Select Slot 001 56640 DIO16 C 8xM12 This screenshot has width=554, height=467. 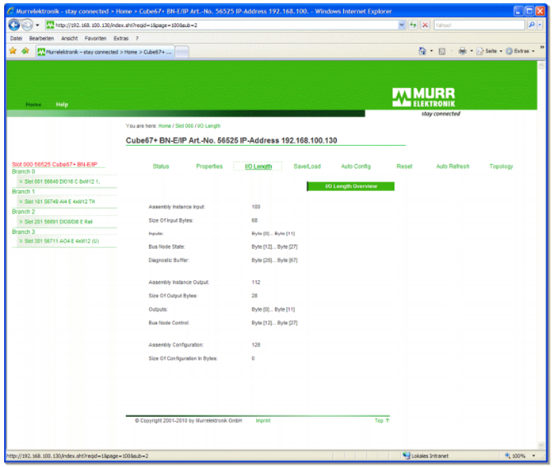[x=62, y=182]
